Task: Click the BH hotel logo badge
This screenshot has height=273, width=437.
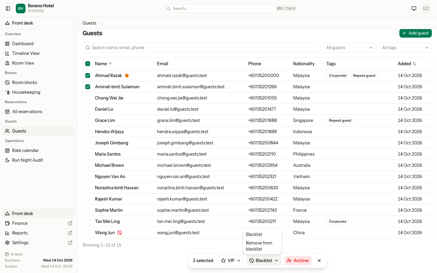Action: click(x=21, y=8)
